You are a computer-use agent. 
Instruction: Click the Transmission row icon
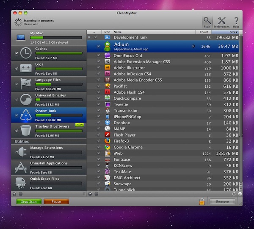click(x=107, y=111)
